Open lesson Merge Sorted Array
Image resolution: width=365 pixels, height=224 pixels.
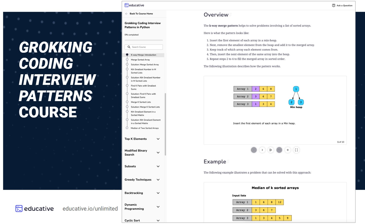click(x=140, y=60)
